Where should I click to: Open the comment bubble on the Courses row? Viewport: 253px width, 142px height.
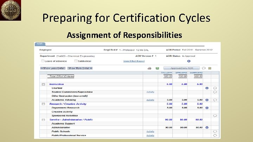tap(215, 88)
